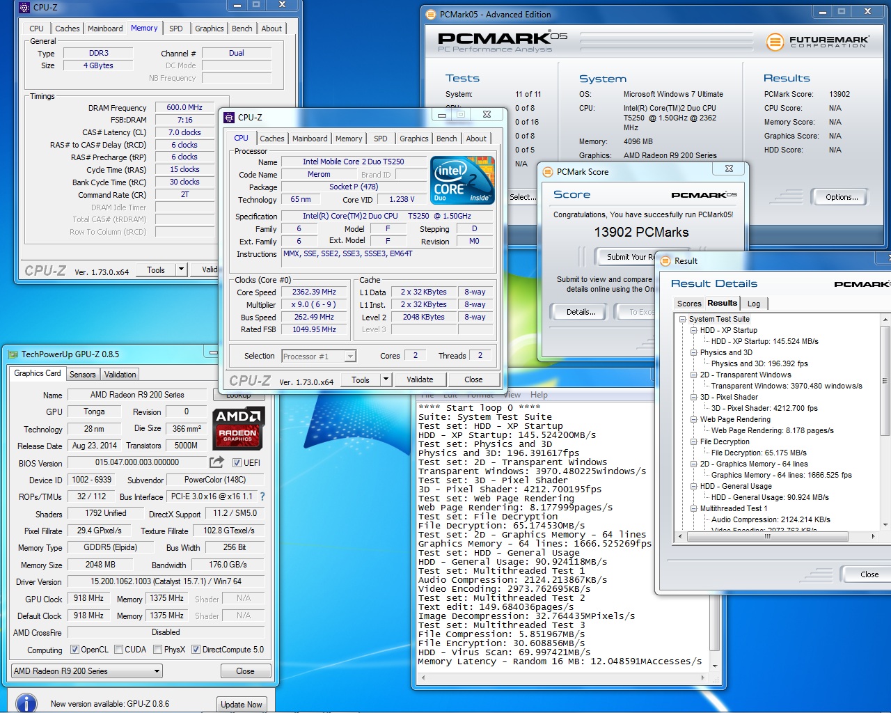Click the AMD Radeon Graphics logo in GPU-Z
891x713 pixels.
point(237,428)
